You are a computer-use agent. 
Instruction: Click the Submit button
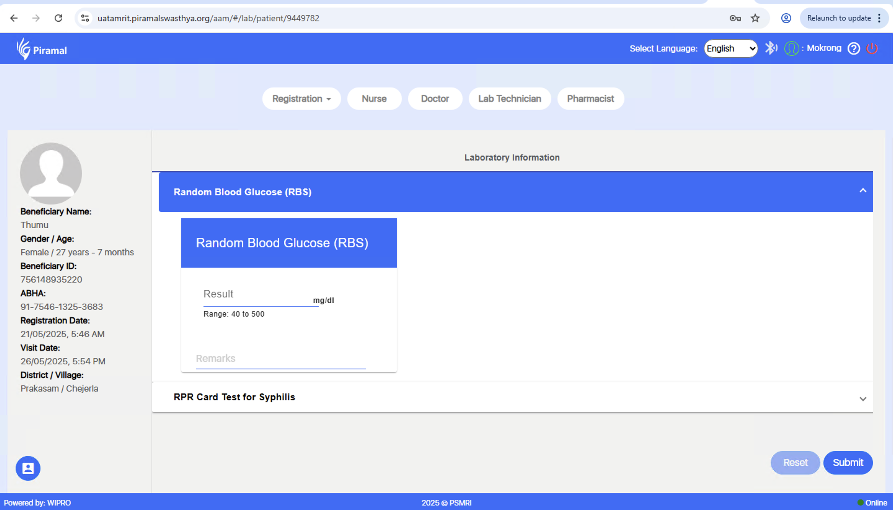(848, 462)
